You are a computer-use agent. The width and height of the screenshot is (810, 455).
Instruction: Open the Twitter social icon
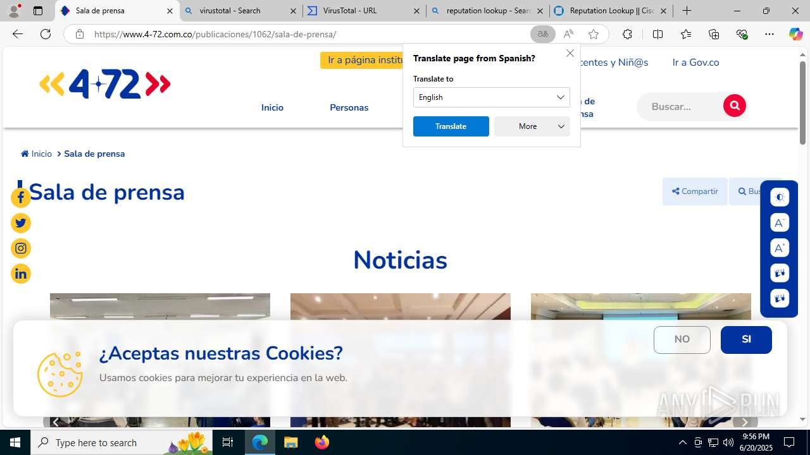pyautogui.click(x=21, y=223)
